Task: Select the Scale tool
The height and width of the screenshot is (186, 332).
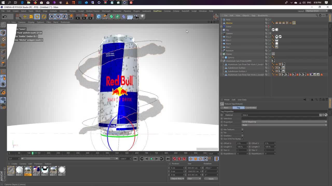Action: (31, 17)
